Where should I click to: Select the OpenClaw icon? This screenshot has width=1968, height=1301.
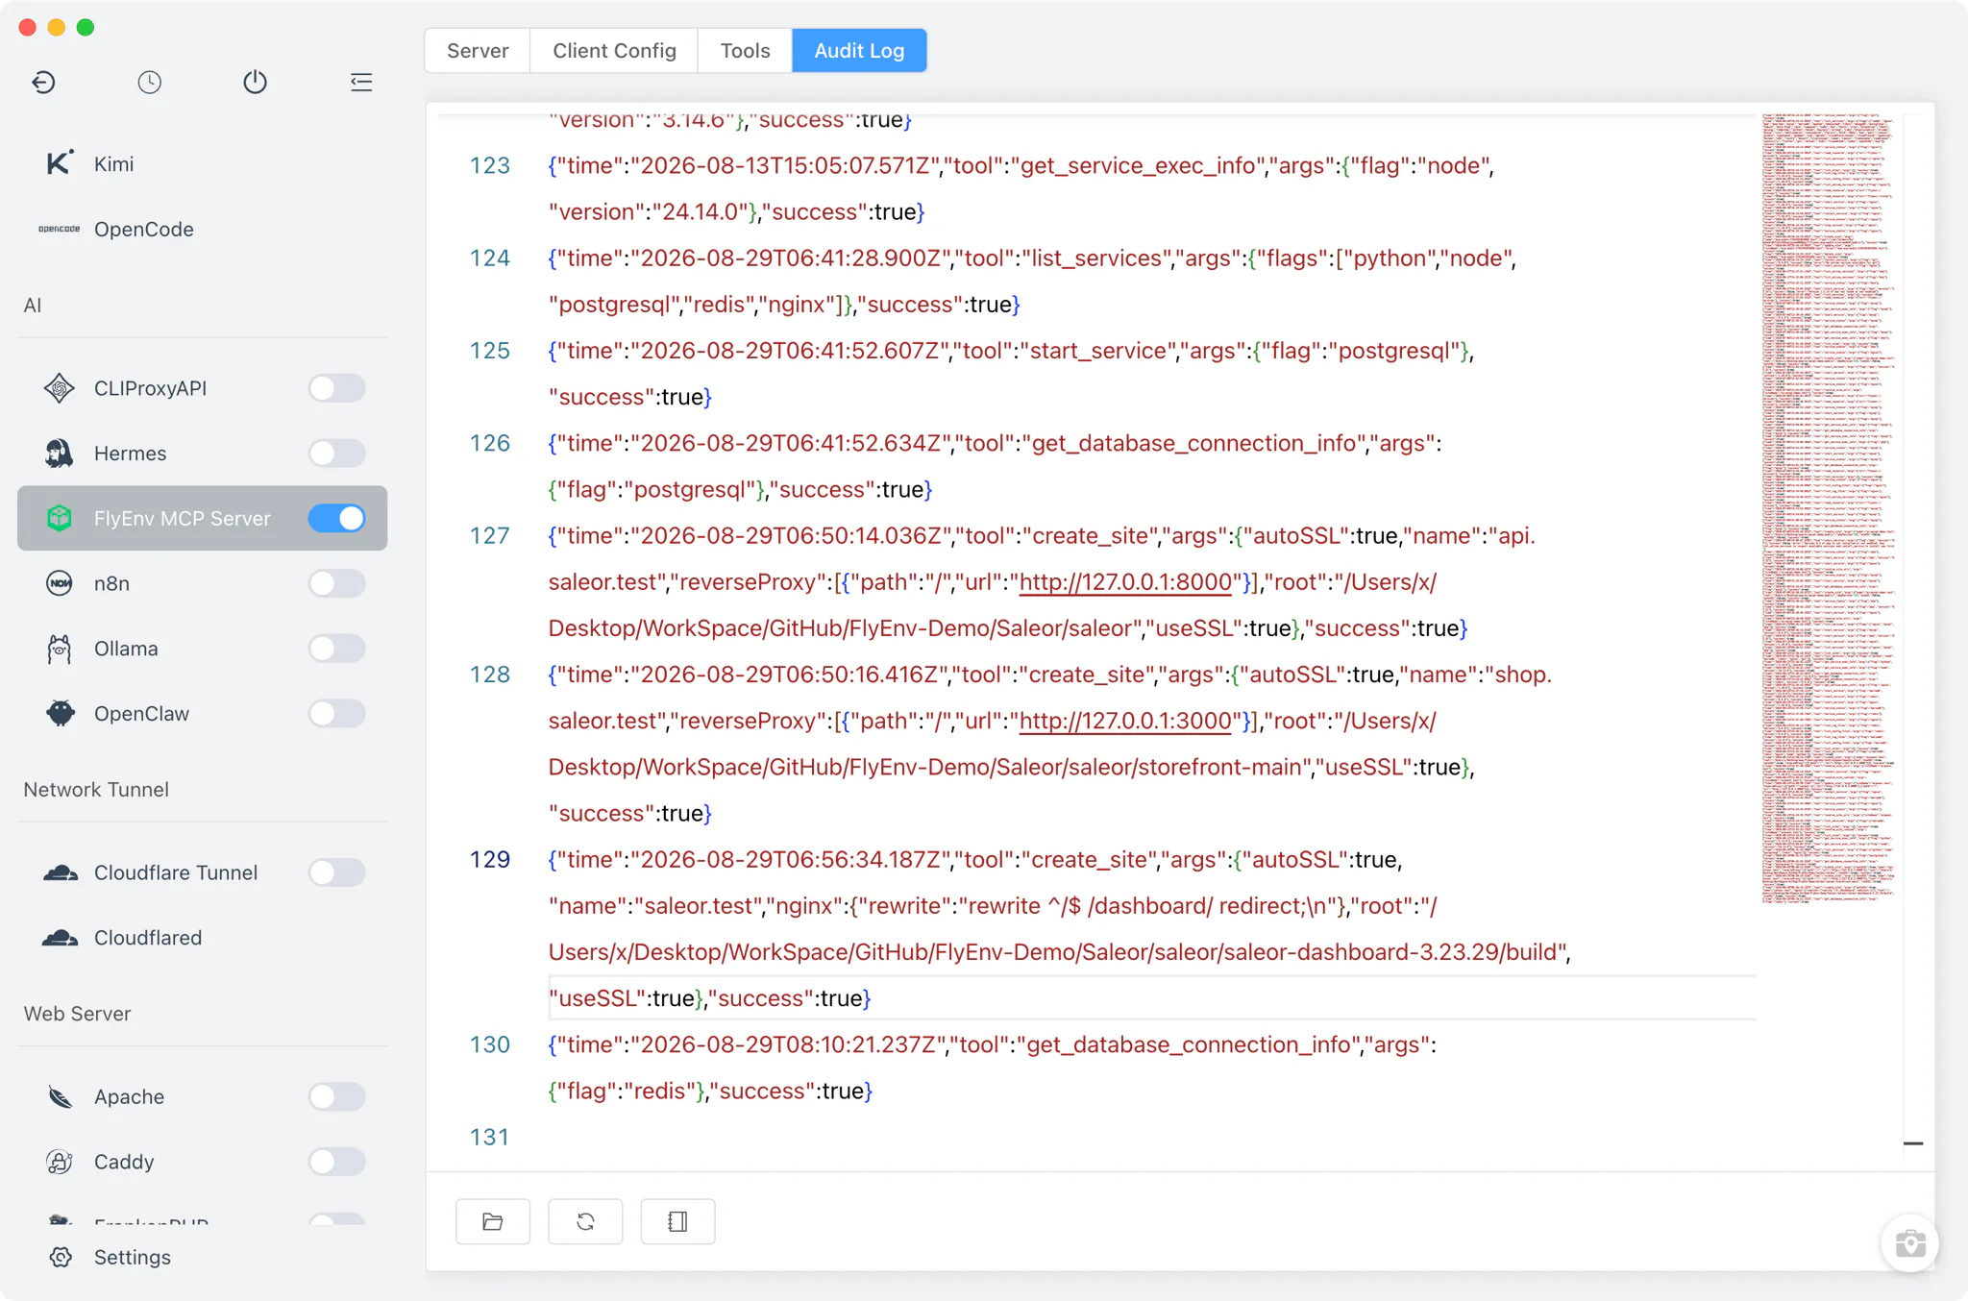click(60, 713)
